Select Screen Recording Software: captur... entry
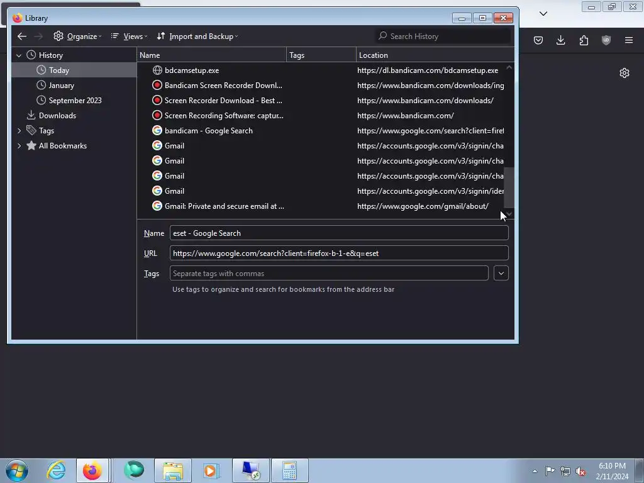This screenshot has width=644, height=483. 321,116
